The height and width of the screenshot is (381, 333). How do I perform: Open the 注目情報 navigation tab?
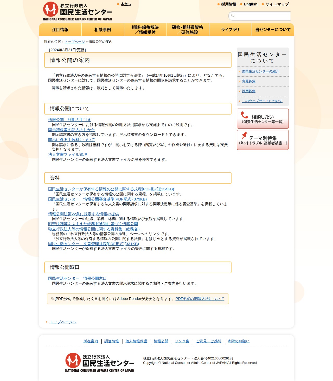point(60,30)
